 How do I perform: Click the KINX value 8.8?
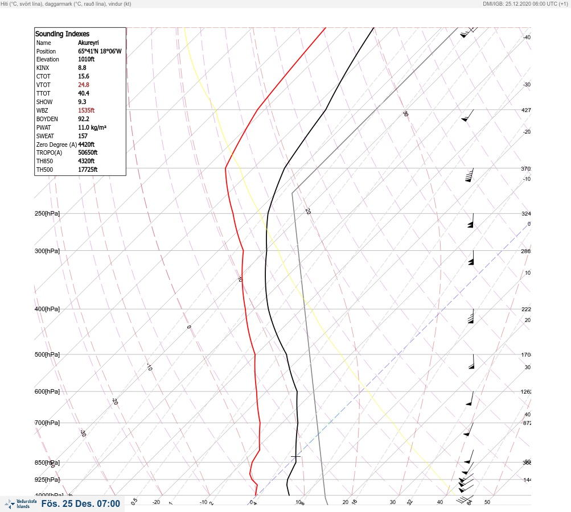(x=83, y=68)
